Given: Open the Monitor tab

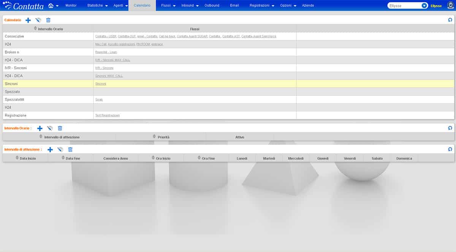Looking at the screenshot, I should [71, 6].
